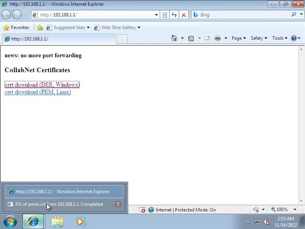Open the recent pages dropdown arrow
This screenshot has width=305, height=229.
click(x=26, y=15)
